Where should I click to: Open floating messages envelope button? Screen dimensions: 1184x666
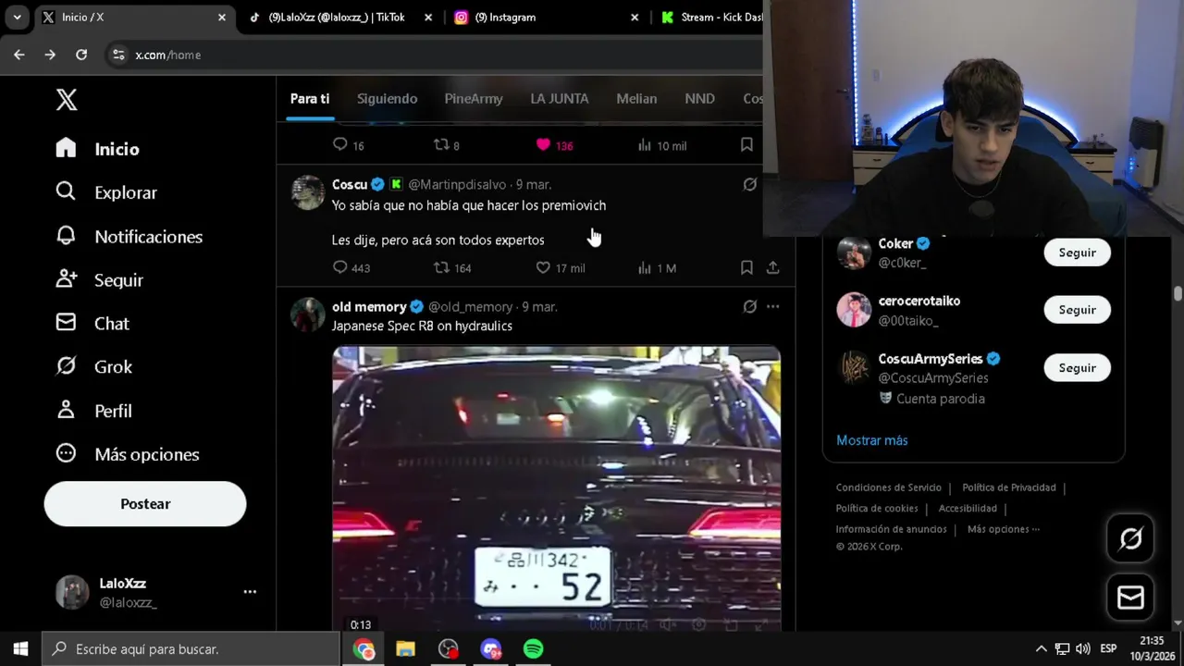[1130, 598]
